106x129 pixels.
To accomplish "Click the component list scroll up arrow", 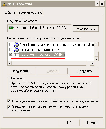I will 96,44.
